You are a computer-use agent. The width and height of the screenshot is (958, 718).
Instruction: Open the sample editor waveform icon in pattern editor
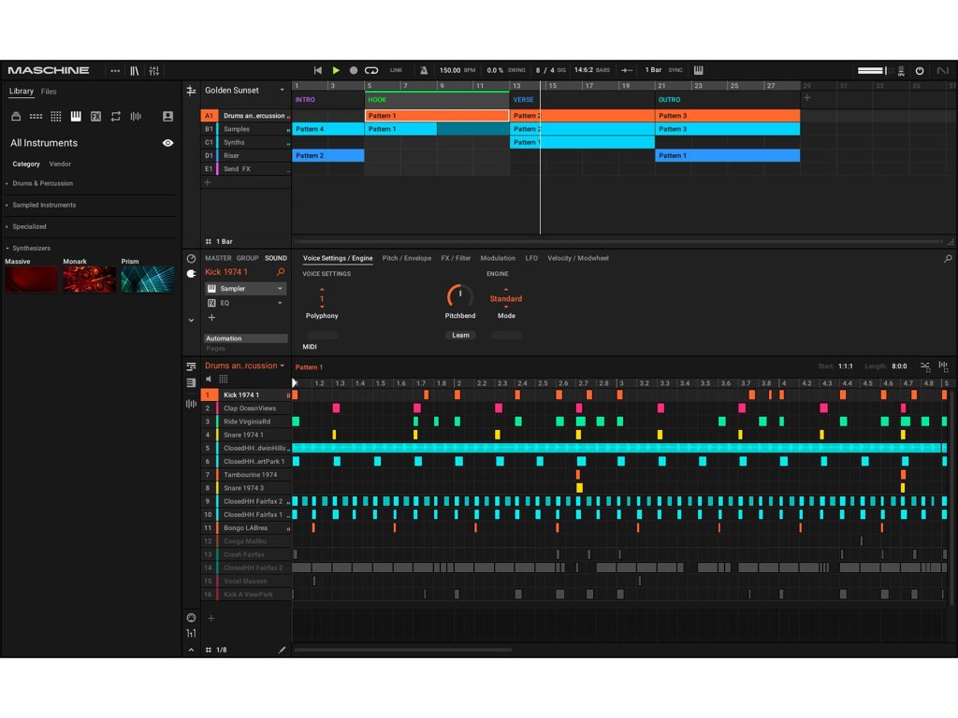tap(191, 404)
